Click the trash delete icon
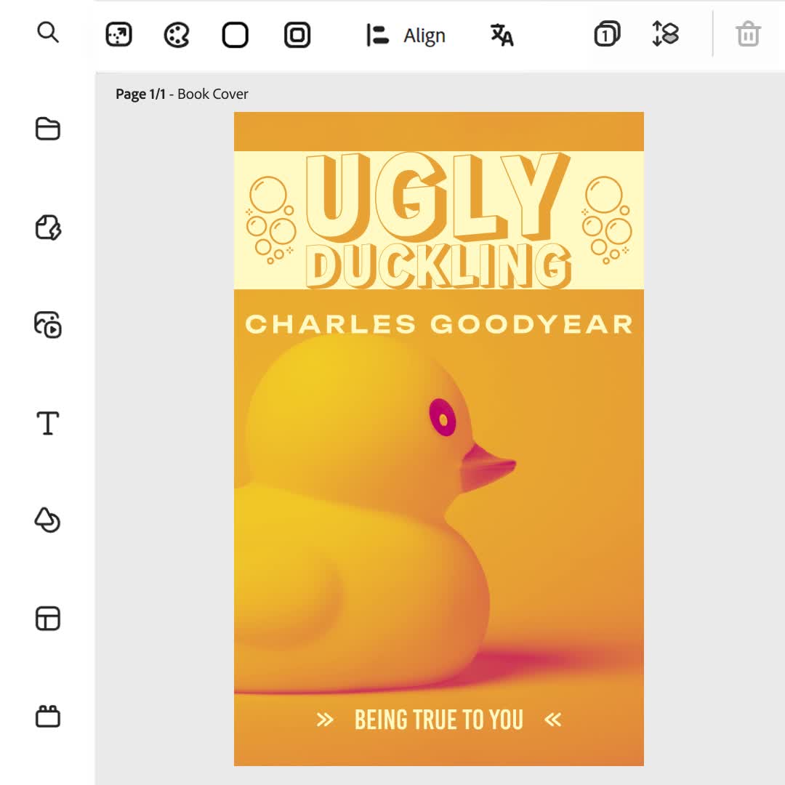 (748, 34)
